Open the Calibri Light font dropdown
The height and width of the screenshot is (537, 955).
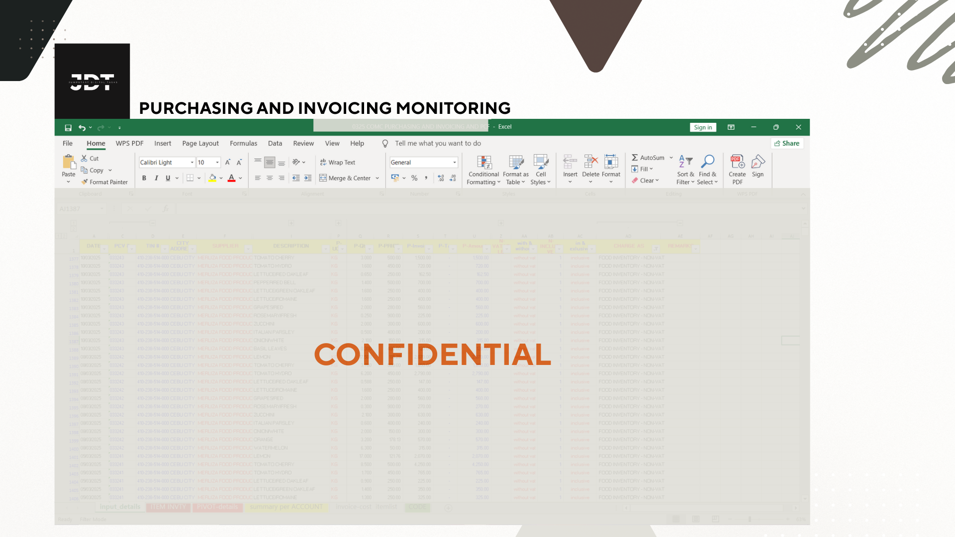(192, 163)
